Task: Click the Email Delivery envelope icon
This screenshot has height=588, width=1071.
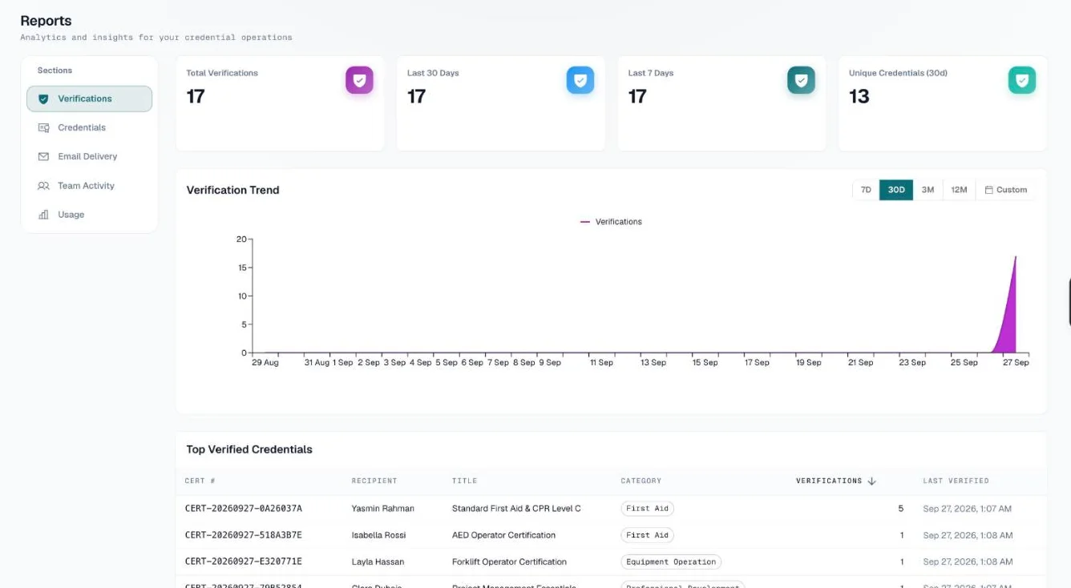Action: [43, 157]
